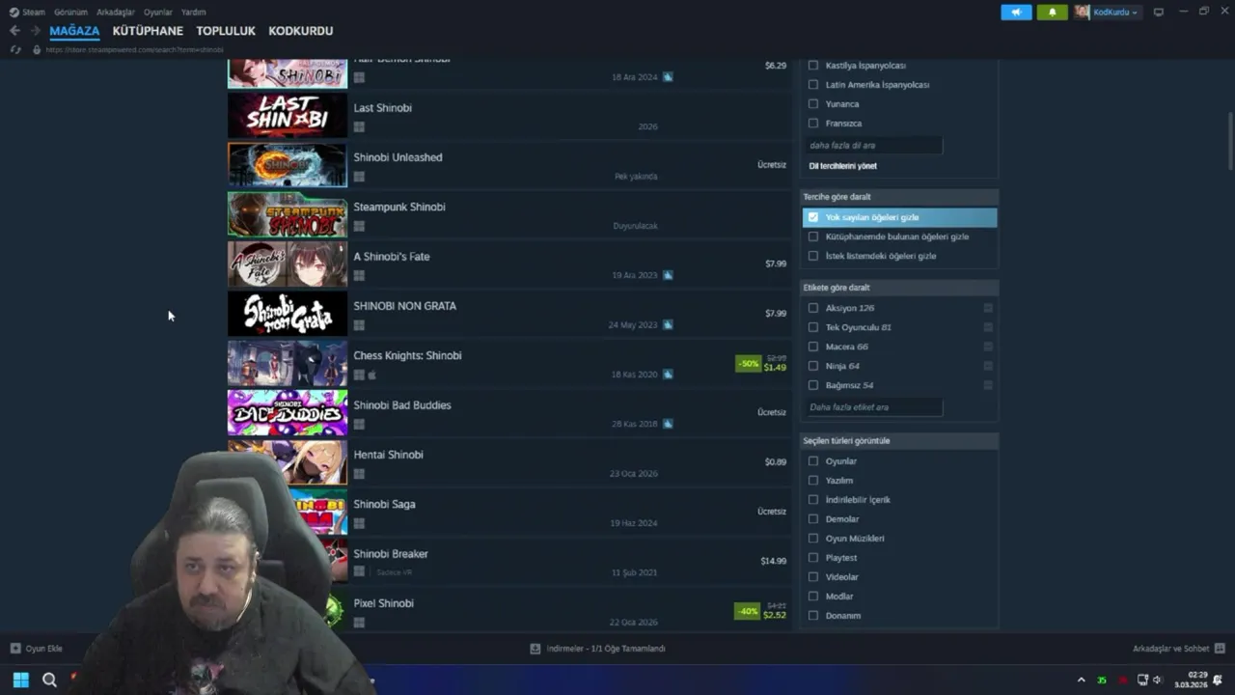The height and width of the screenshot is (695, 1235).
Task: Click the exclude-tag icon next to Bağımsız
Action: point(988,385)
